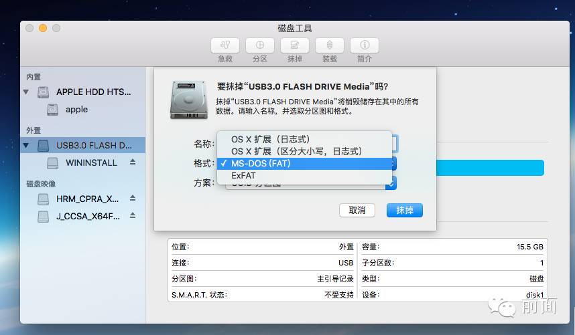Viewport: 575px width, 335px height.
Task: Click the 子分区数 value 1
Action: 541,263
